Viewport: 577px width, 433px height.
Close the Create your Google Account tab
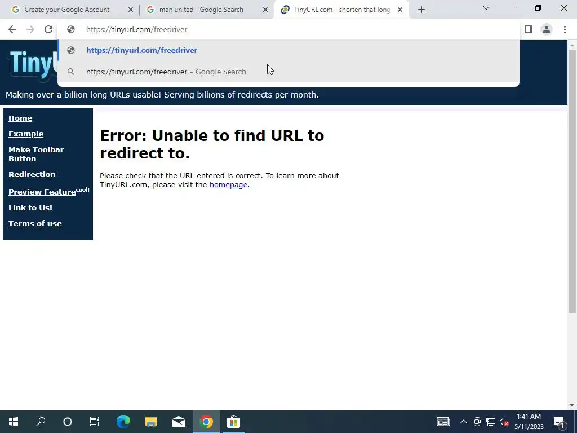131,10
